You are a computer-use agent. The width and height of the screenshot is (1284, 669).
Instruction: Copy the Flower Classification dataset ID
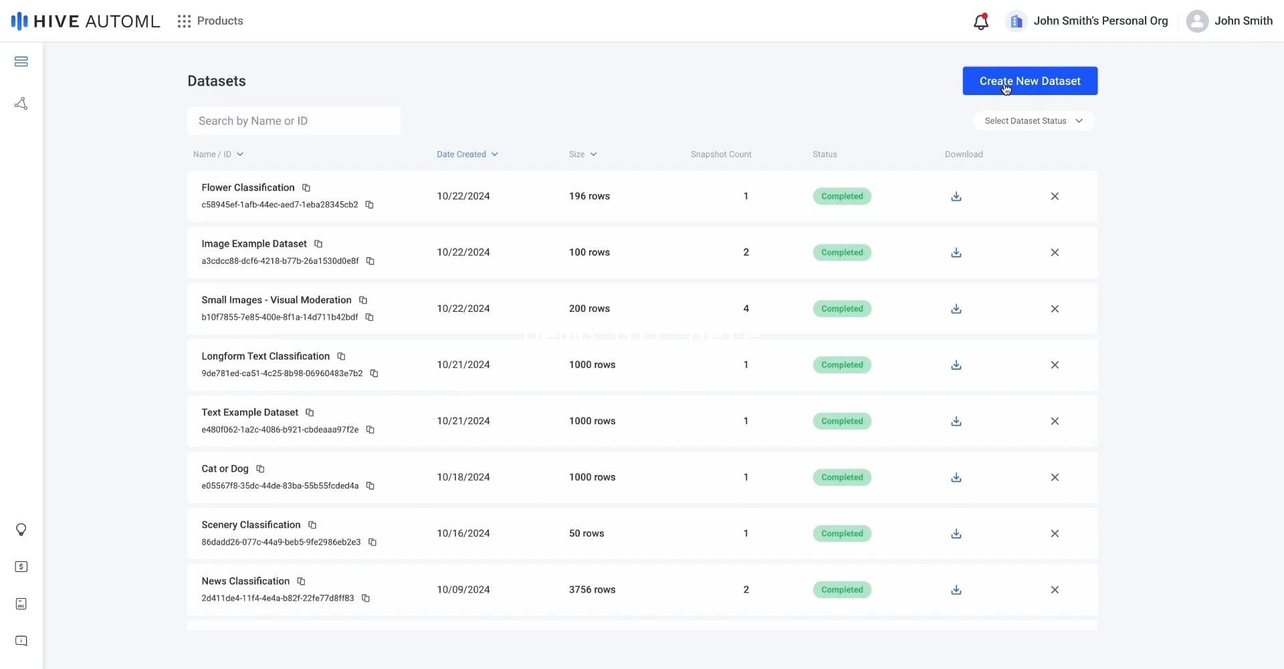369,205
